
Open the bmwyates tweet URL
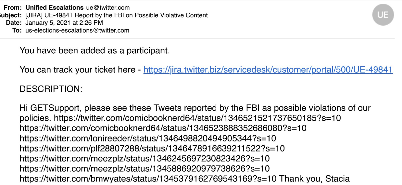point(148,179)
